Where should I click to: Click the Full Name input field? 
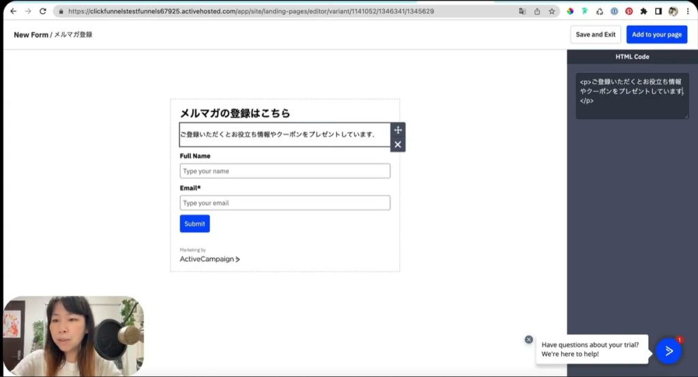pos(285,171)
